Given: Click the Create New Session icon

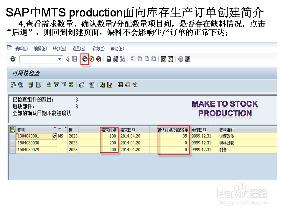Looking at the screenshot, I should click(x=164, y=59).
